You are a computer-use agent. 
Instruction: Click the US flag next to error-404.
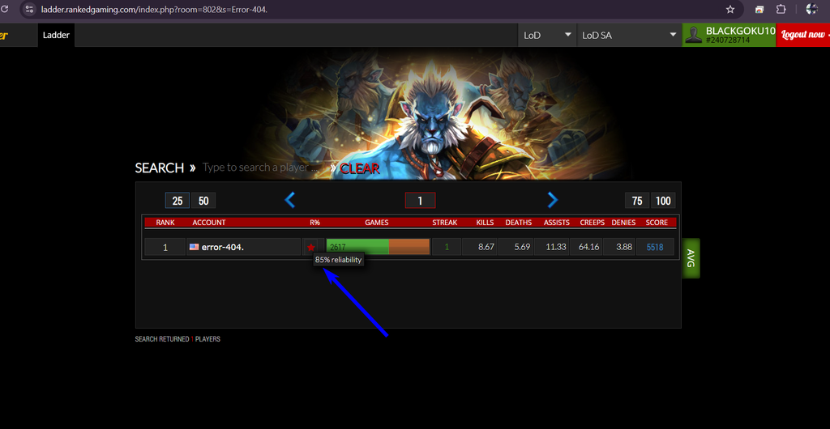tap(195, 247)
